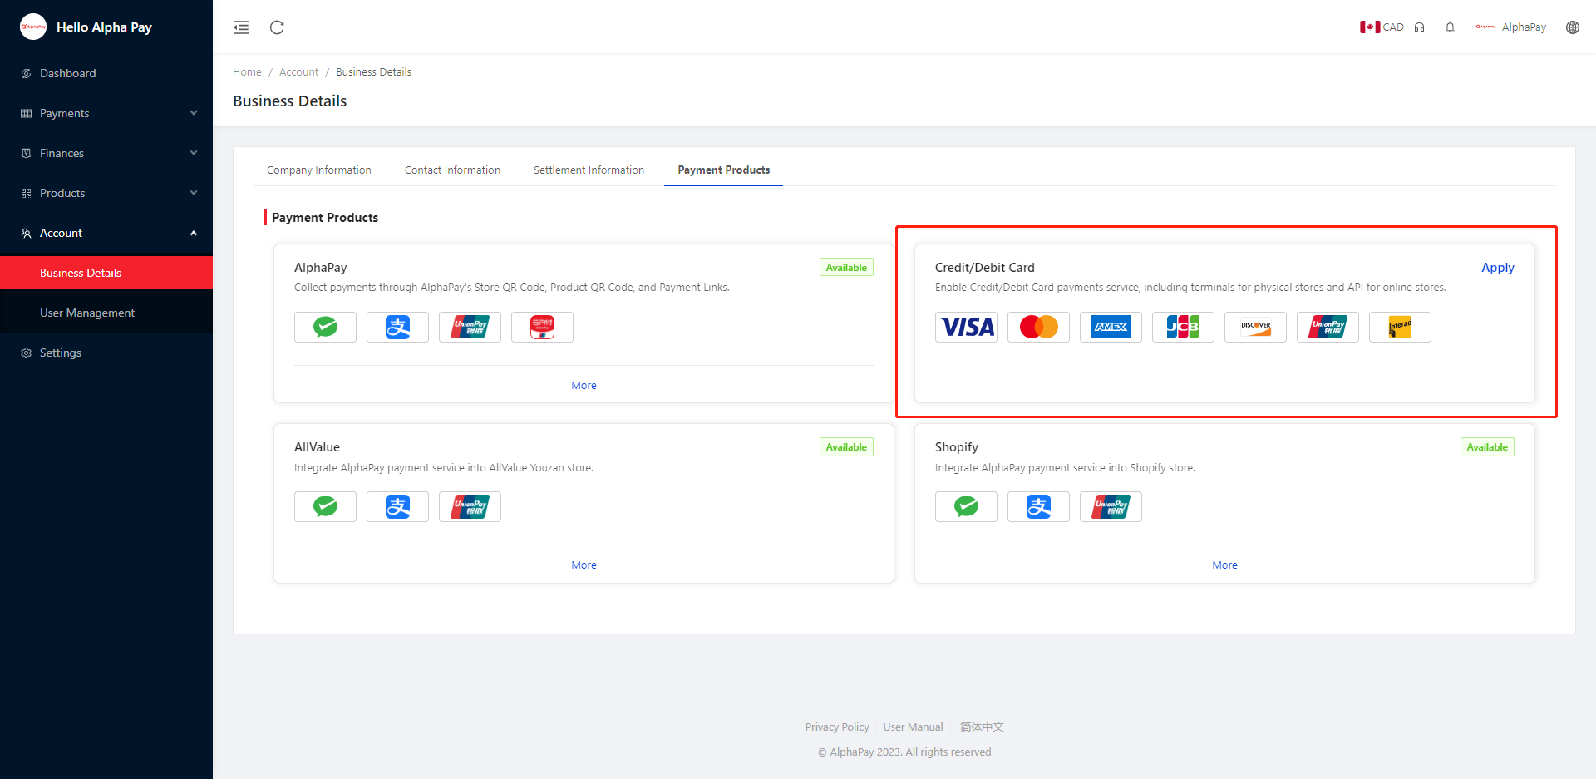Viewport: 1596px width, 779px height.
Task: Click More in the Shopify card
Action: coord(1225,565)
